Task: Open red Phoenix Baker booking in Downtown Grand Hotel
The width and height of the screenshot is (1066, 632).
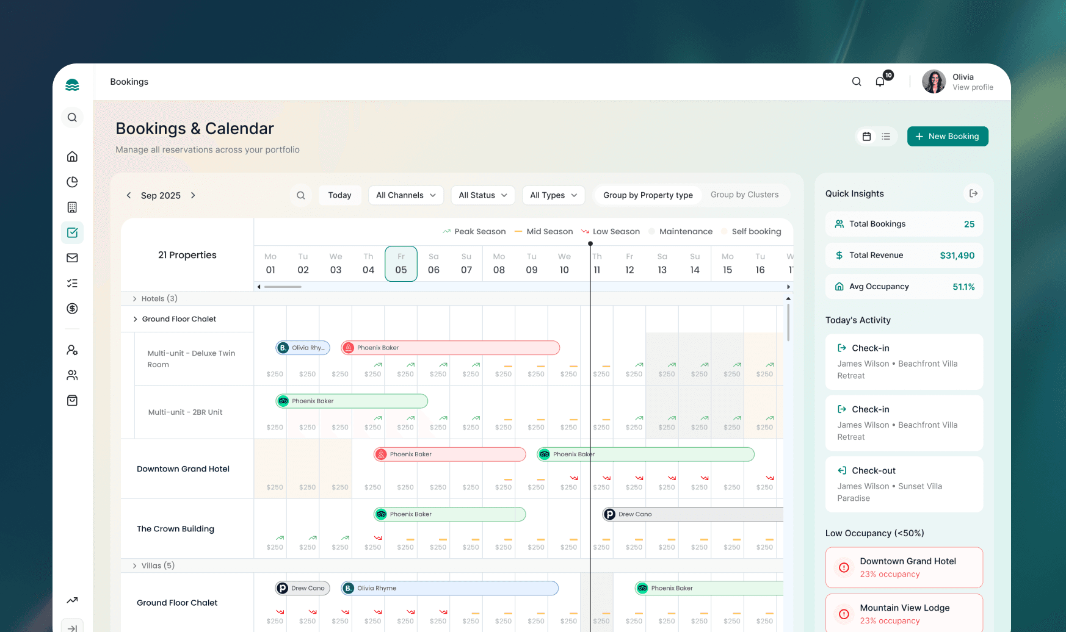Action: 450,454
